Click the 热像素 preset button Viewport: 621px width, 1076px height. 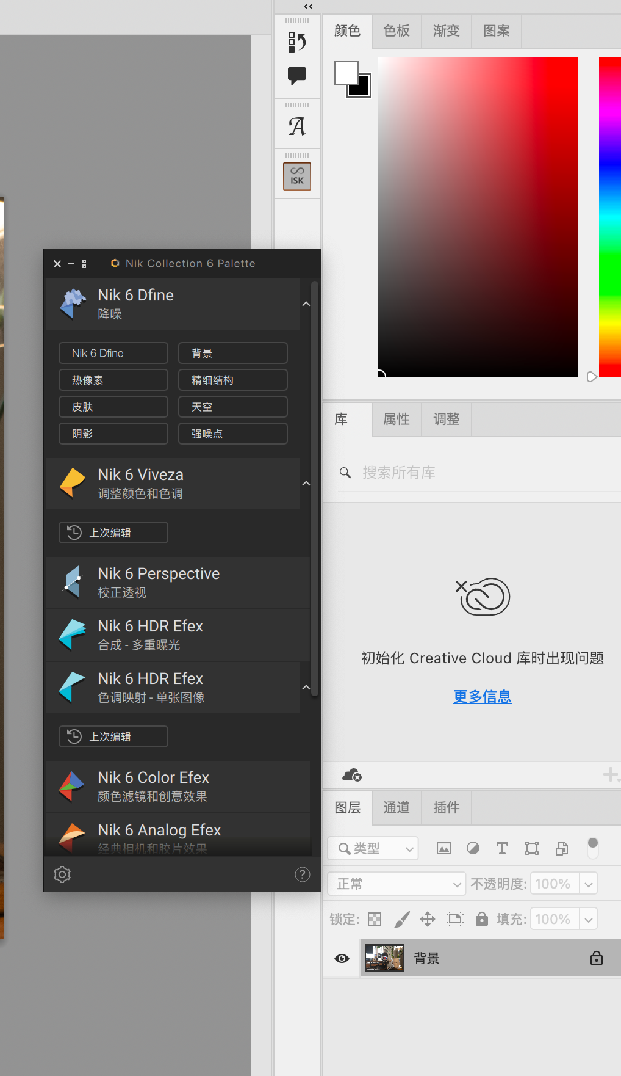(x=113, y=380)
